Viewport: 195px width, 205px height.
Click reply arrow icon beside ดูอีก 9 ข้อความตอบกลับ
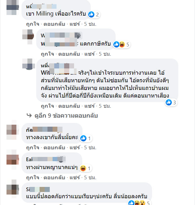point(29,115)
